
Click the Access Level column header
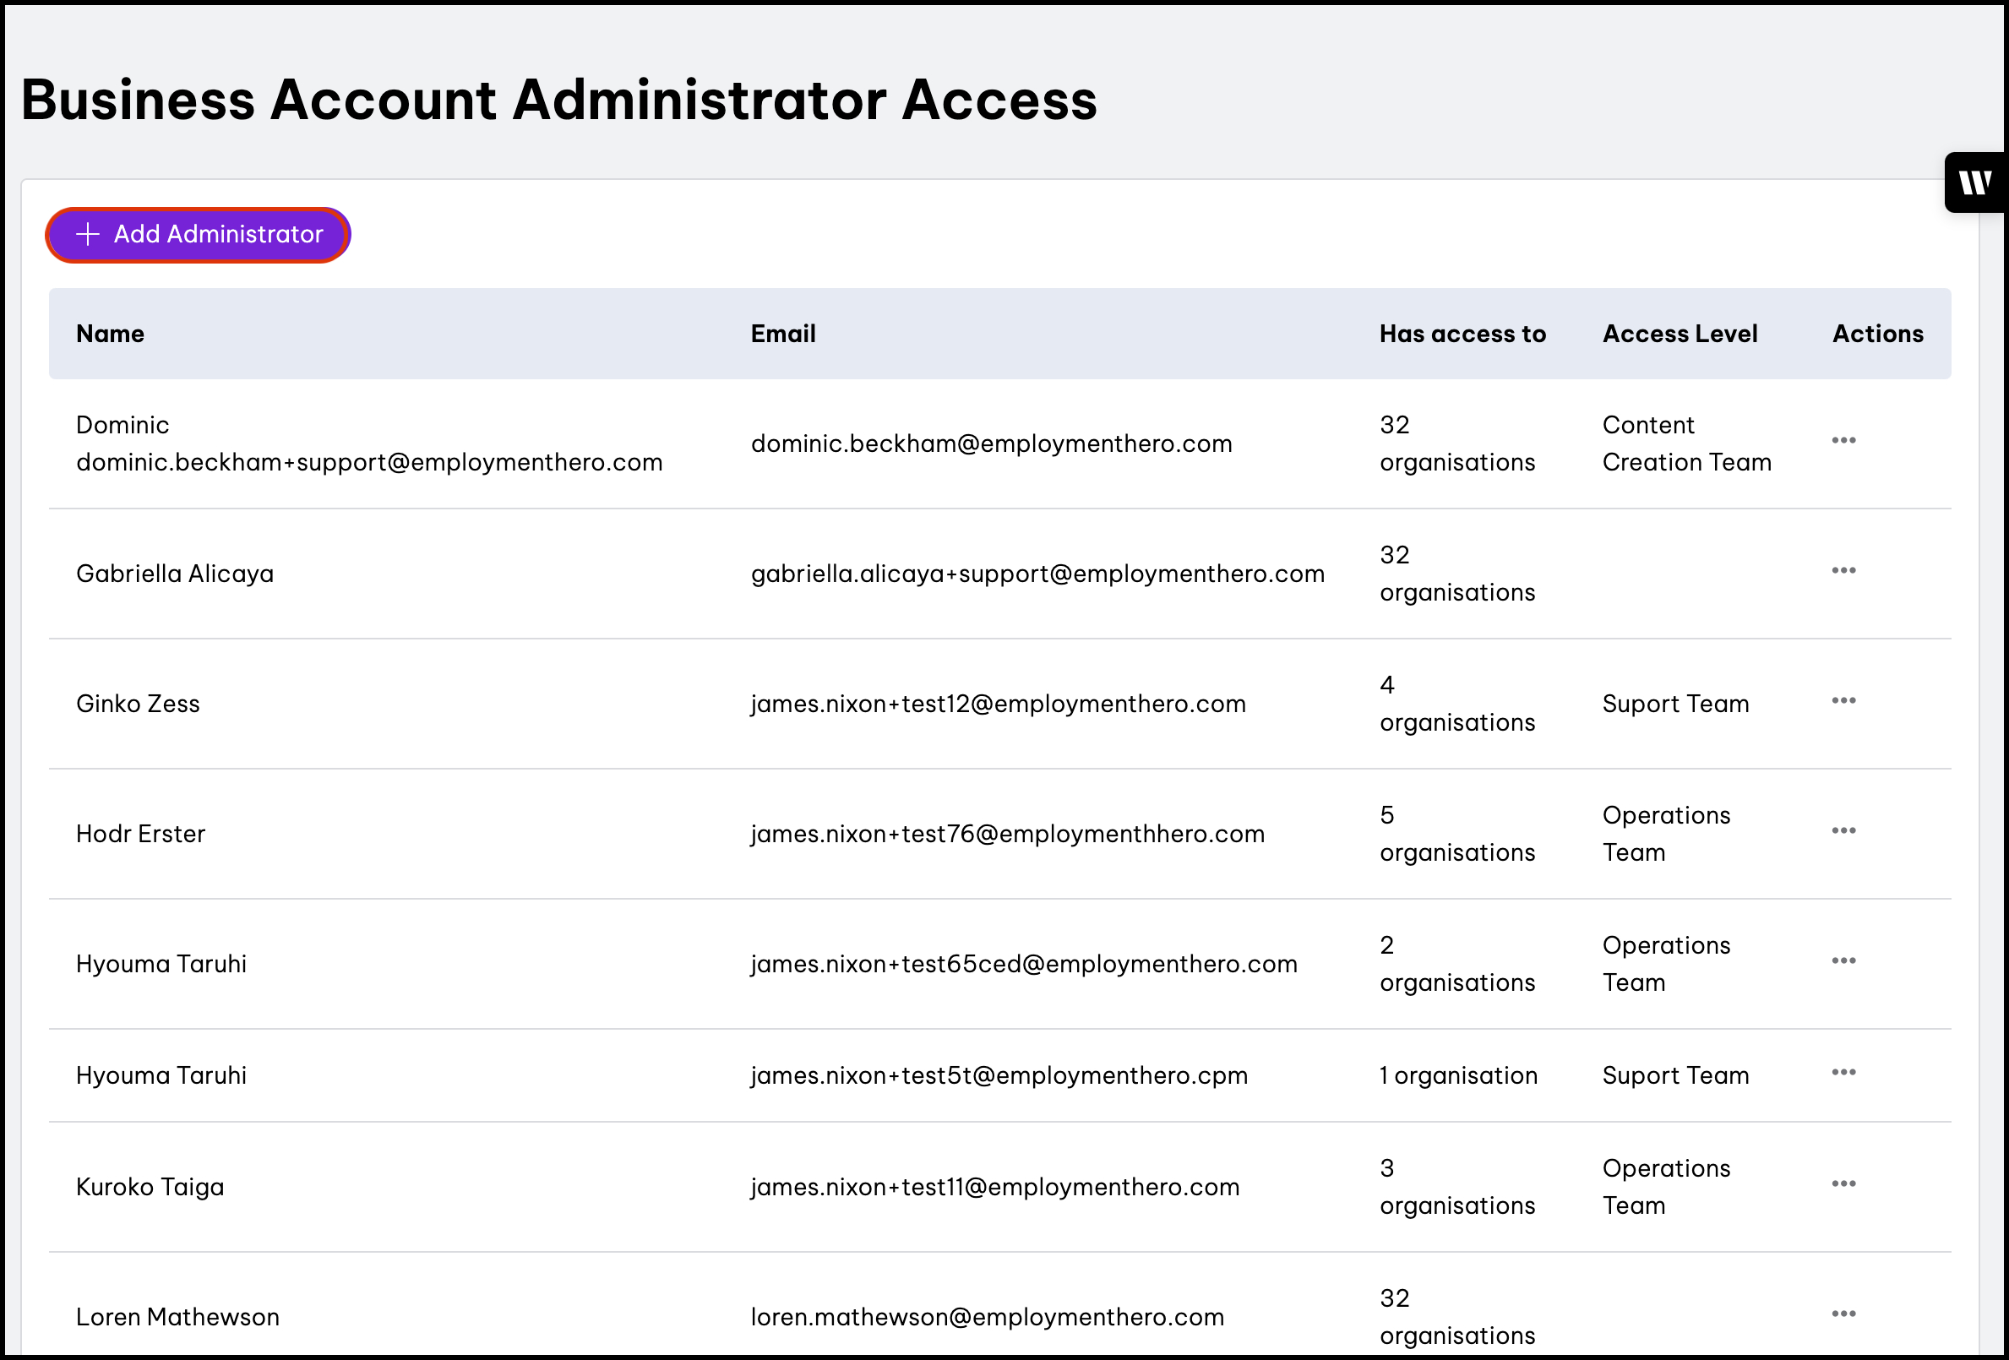tap(1679, 334)
